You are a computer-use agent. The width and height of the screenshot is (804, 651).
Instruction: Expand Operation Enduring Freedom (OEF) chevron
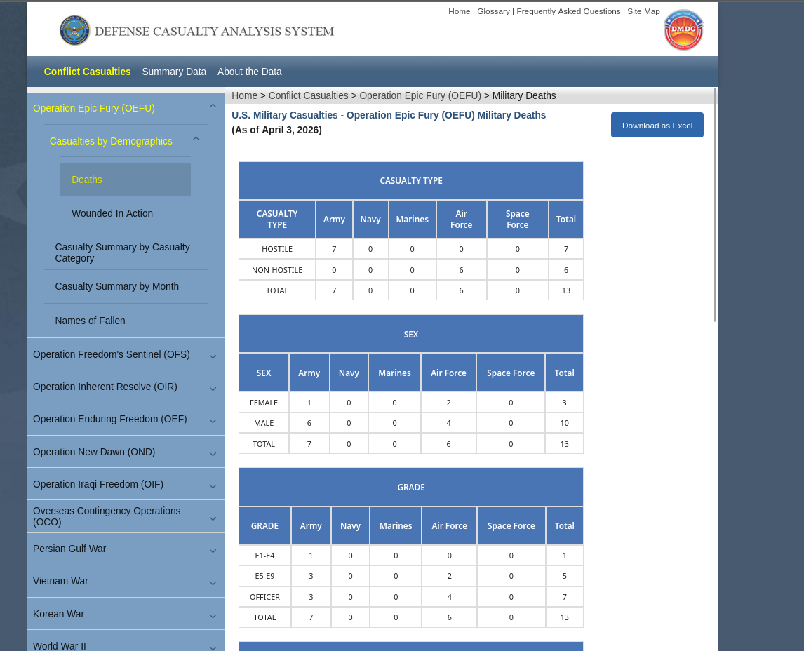click(x=213, y=422)
